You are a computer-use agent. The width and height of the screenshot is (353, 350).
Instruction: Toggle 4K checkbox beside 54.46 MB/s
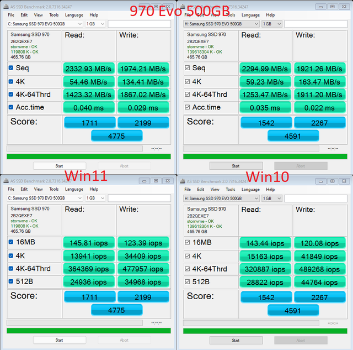pos(11,81)
